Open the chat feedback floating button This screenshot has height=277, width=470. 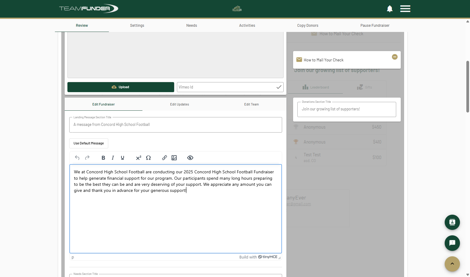pos(452,243)
